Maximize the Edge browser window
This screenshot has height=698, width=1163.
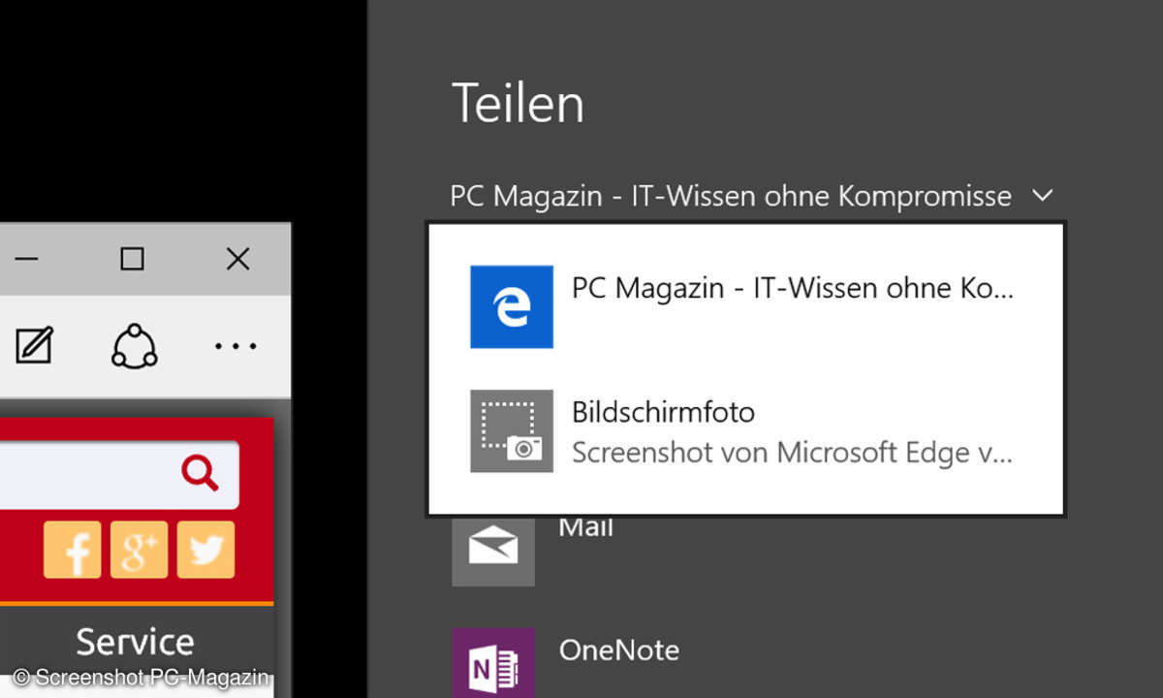[x=132, y=259]
